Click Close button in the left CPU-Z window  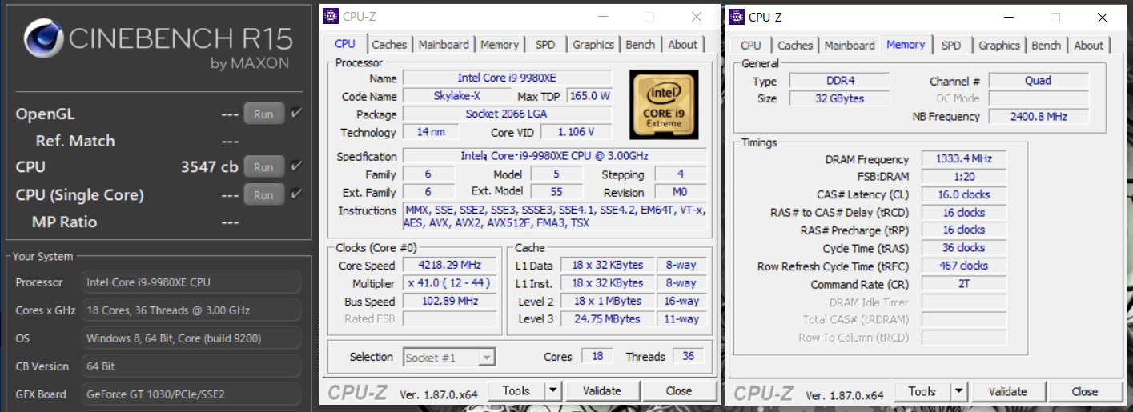coord(679,390)
